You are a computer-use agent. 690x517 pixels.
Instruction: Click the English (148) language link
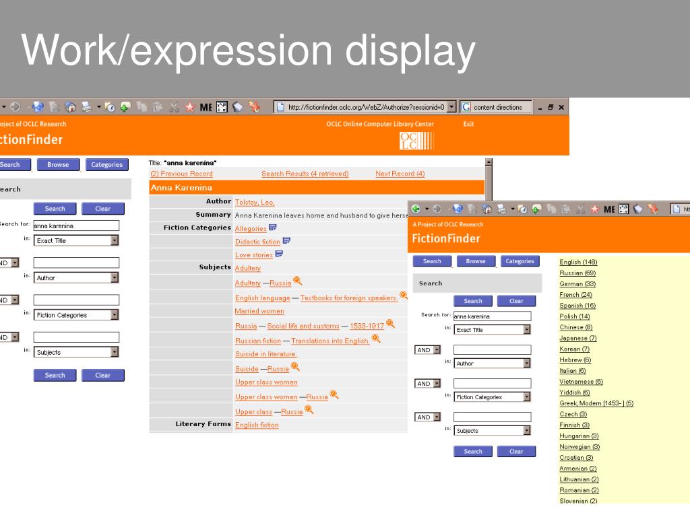[578, 262]
